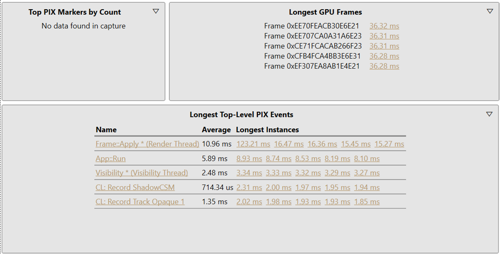
Task: Select the Average column header
Action: [216, 130]
